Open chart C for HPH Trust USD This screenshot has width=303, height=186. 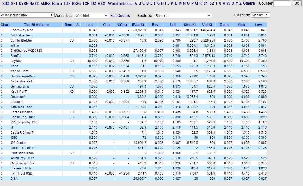tap(2, 173)
